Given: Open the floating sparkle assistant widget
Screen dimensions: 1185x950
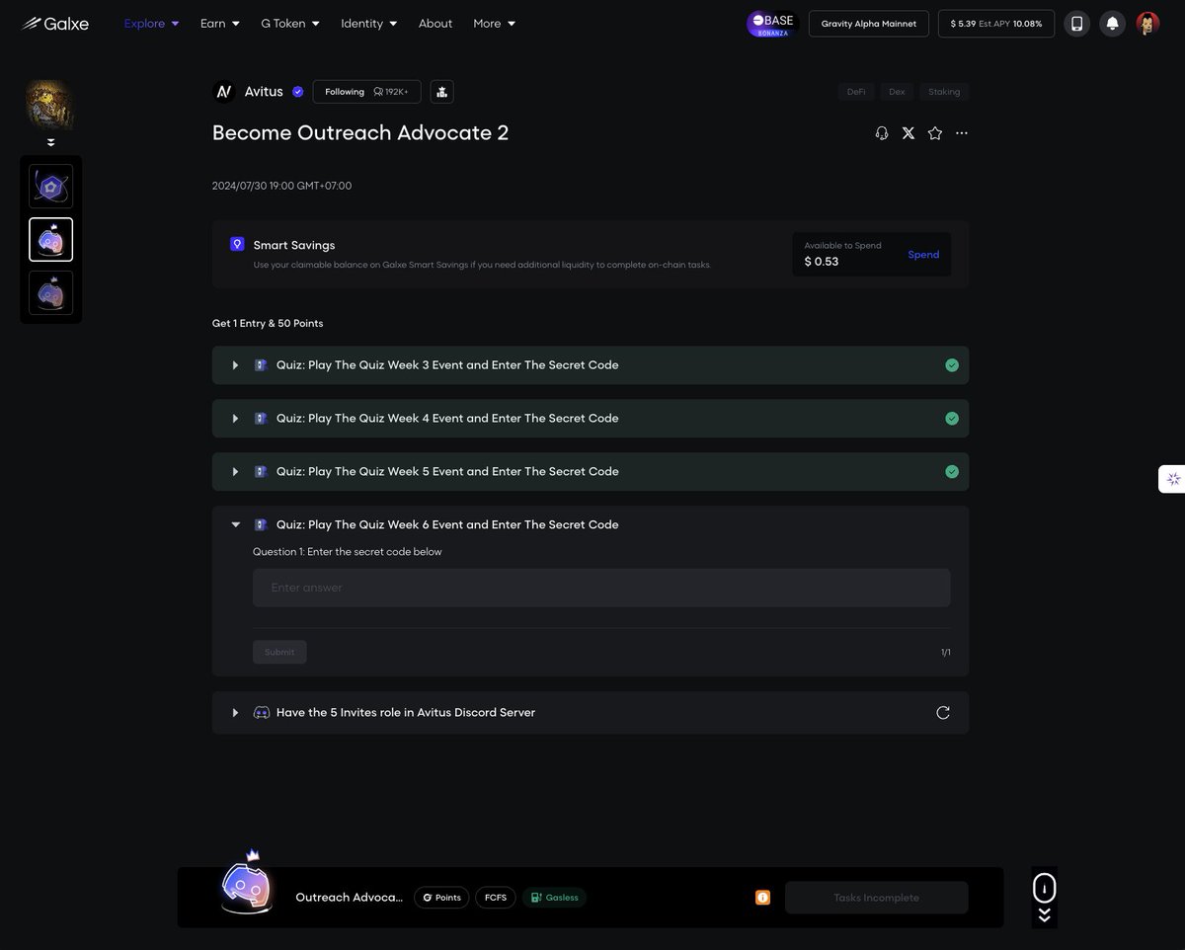Looking at the screenshot, I should 1173,479.
